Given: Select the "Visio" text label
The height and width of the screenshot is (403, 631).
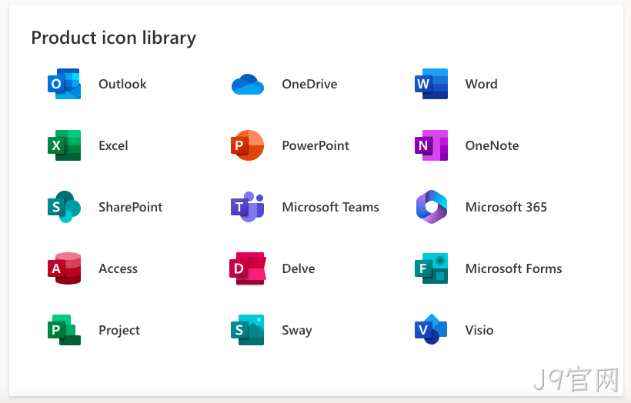Looking at the screenshot, I should click(479, 330).
